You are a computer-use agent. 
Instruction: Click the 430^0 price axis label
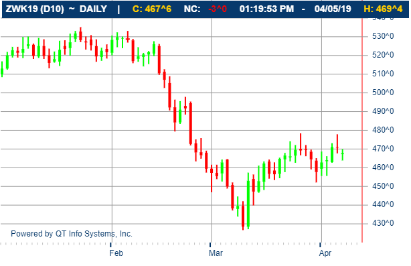383,223
